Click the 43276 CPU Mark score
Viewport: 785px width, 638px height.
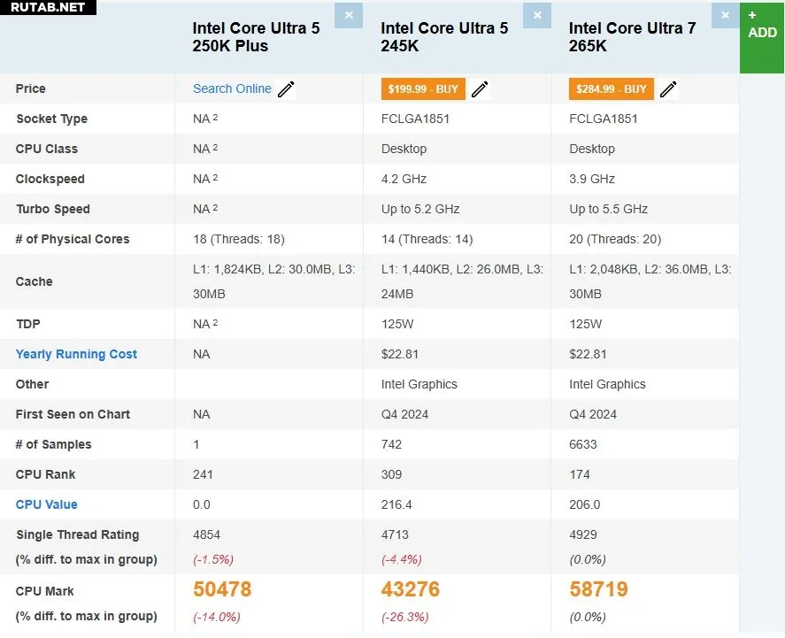[411, 589]
